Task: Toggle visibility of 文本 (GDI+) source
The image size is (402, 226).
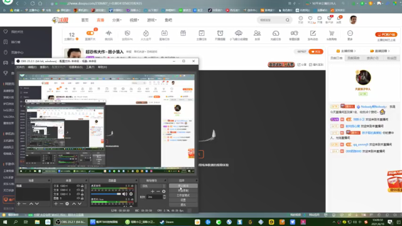Action: click(x=78, y=186)
